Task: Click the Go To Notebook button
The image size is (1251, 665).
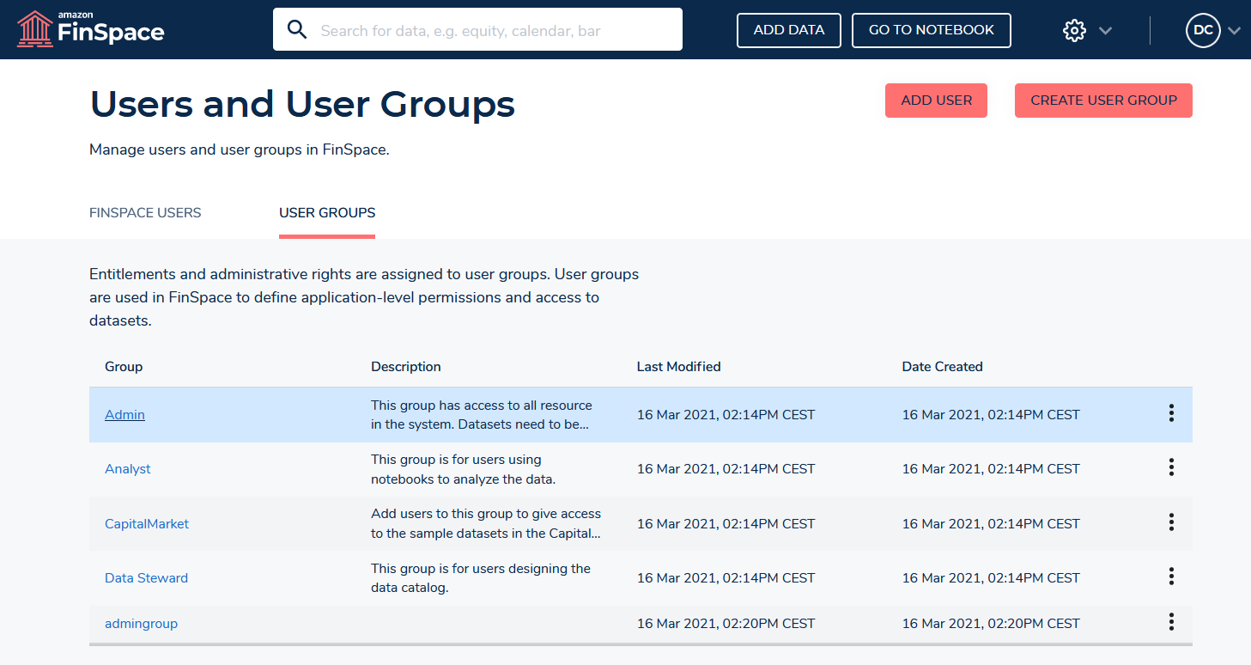Action: click(932, 30)
